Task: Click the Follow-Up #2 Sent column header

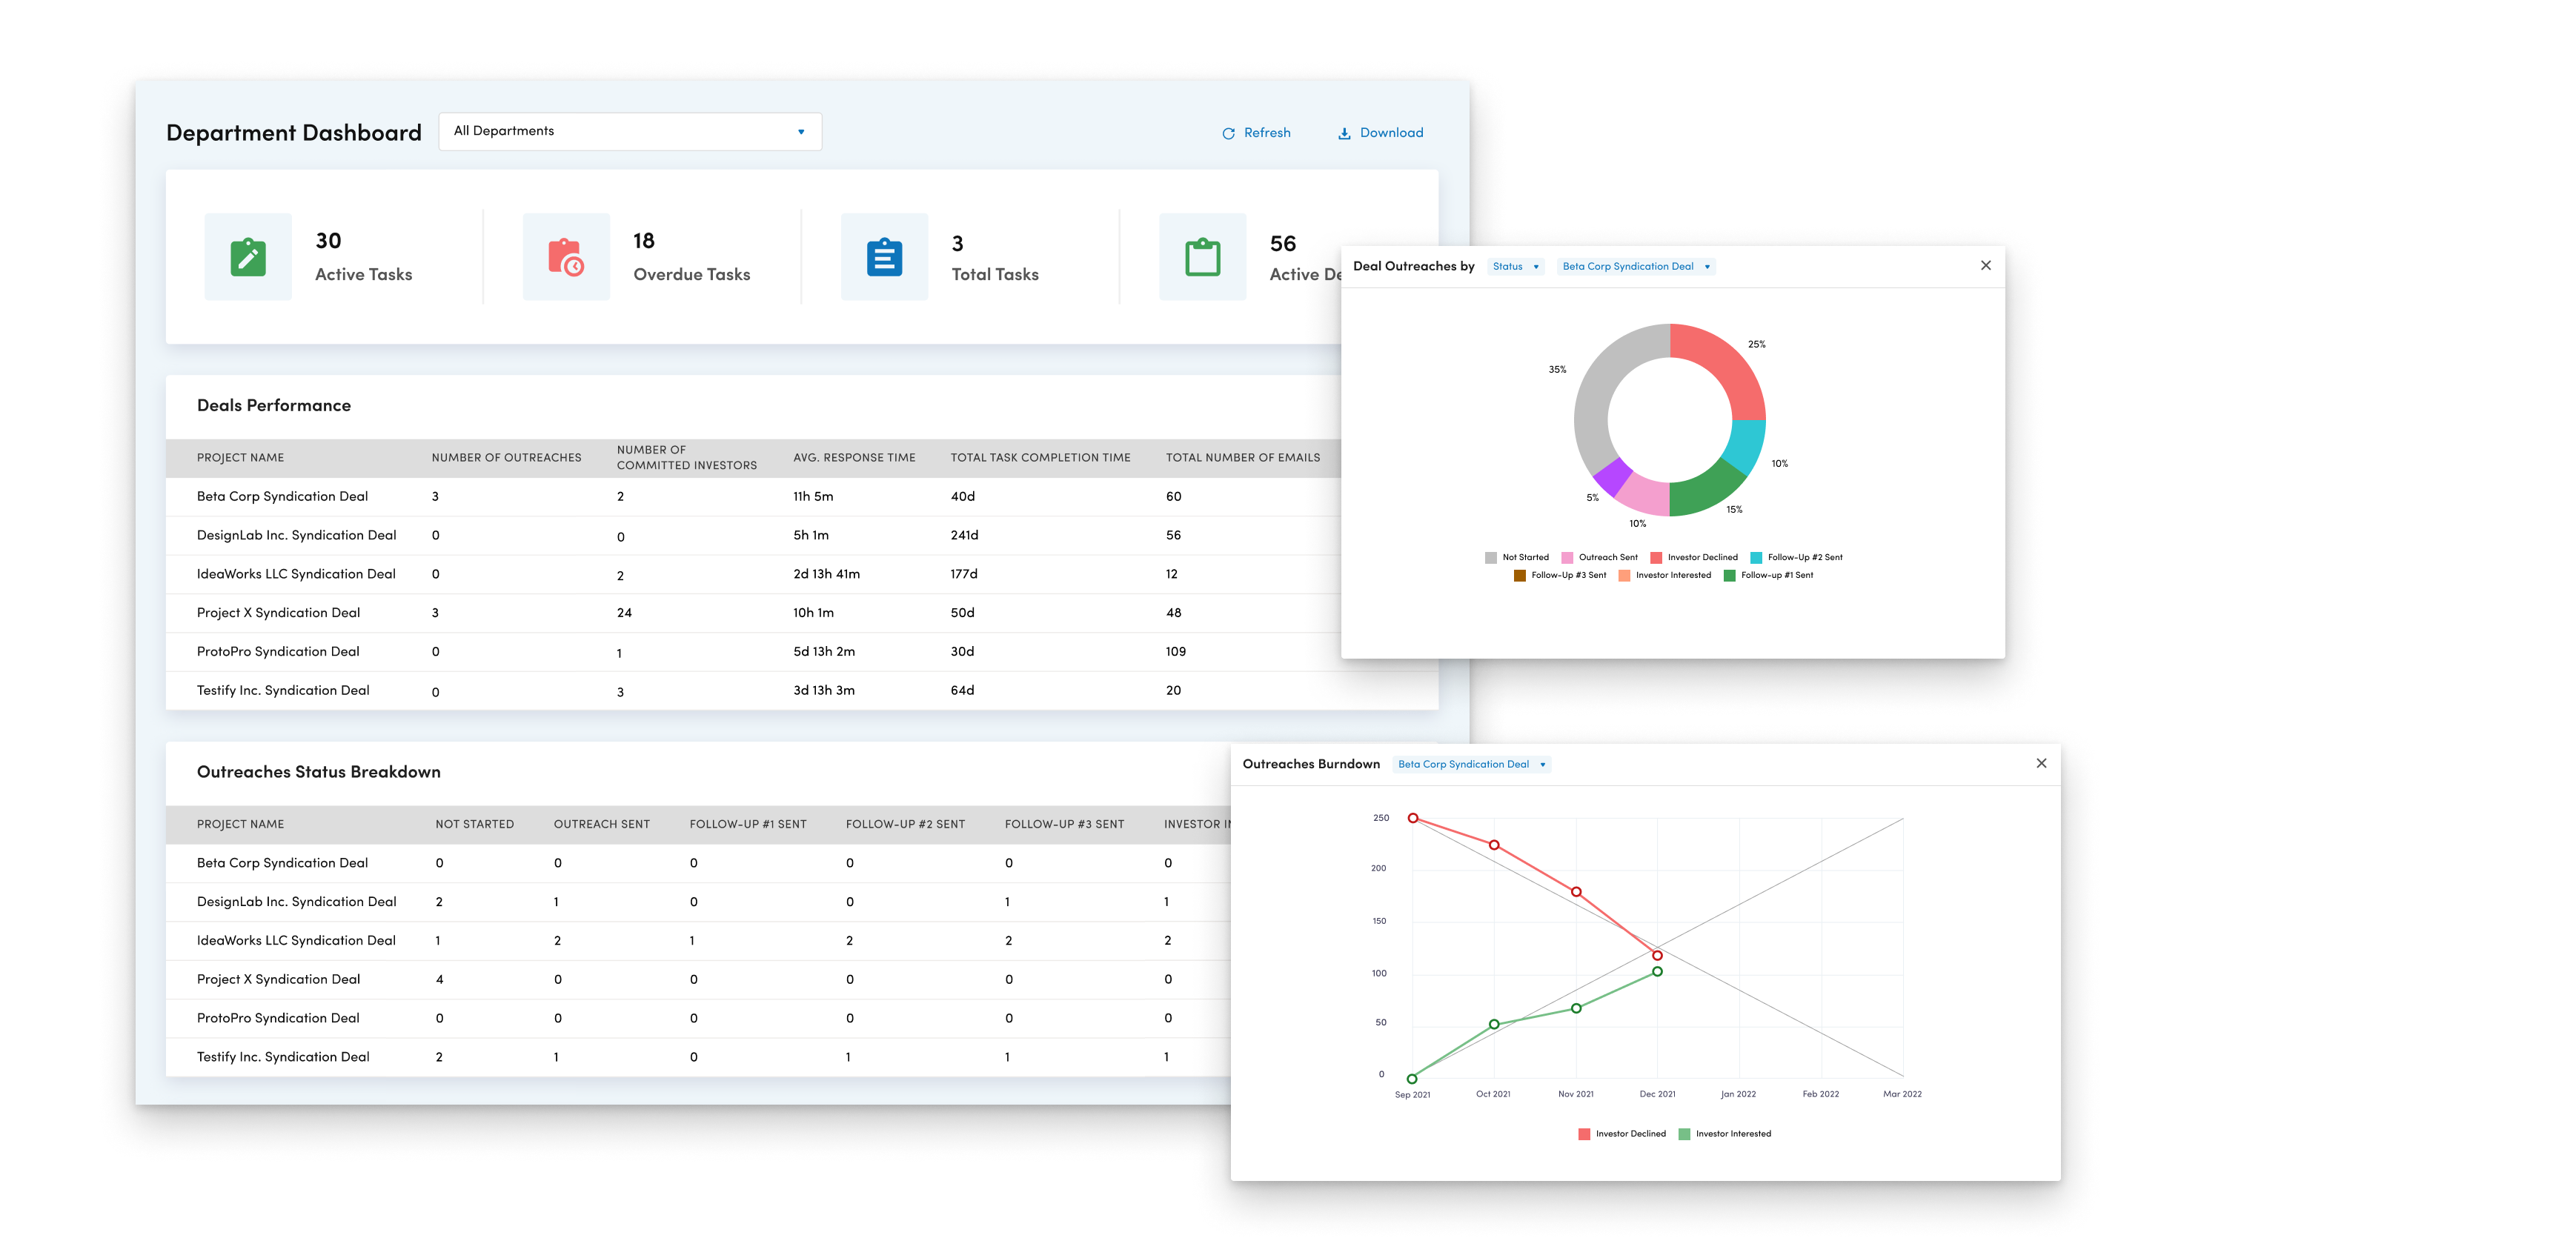Action: [x=905, y=825]
